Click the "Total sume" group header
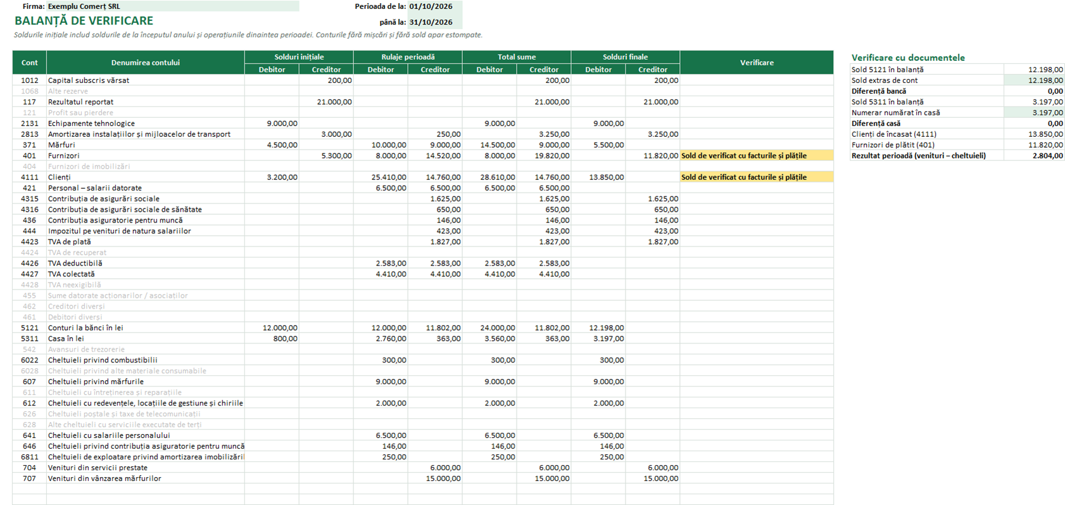 (517, 57)
